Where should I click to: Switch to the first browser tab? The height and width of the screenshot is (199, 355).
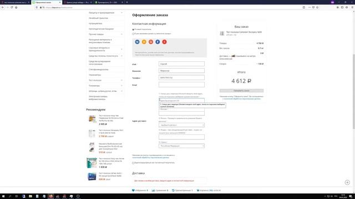point(15,2)
